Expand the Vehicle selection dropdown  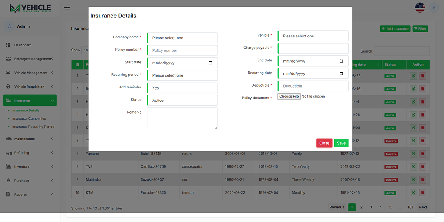click(x=313, y=36)
